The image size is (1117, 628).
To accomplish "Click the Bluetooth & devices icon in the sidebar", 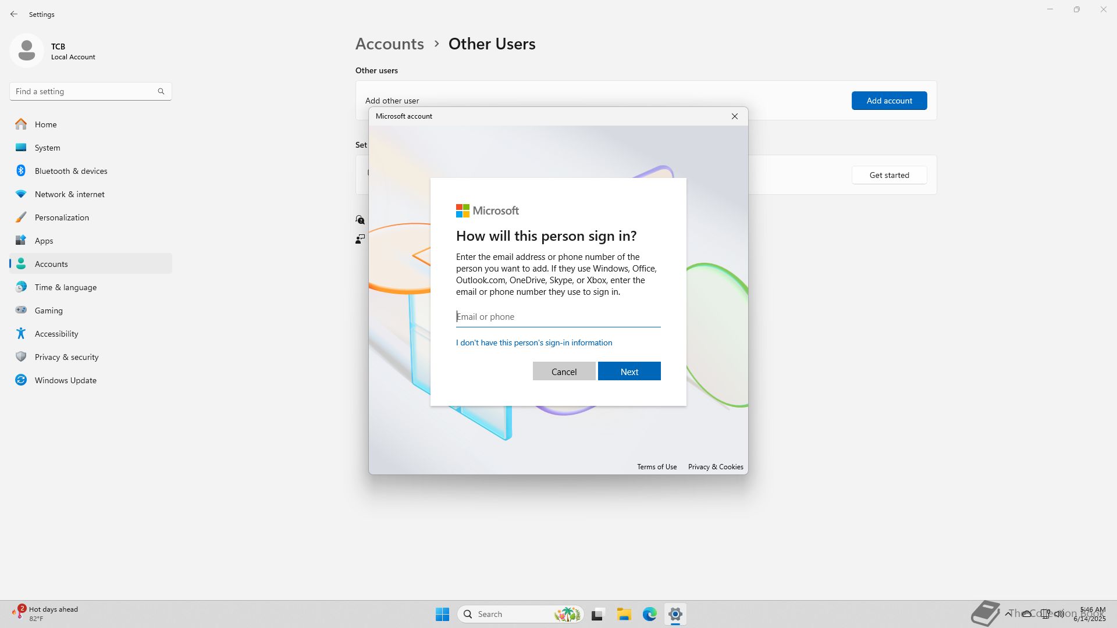I will (x=21, y=170).
